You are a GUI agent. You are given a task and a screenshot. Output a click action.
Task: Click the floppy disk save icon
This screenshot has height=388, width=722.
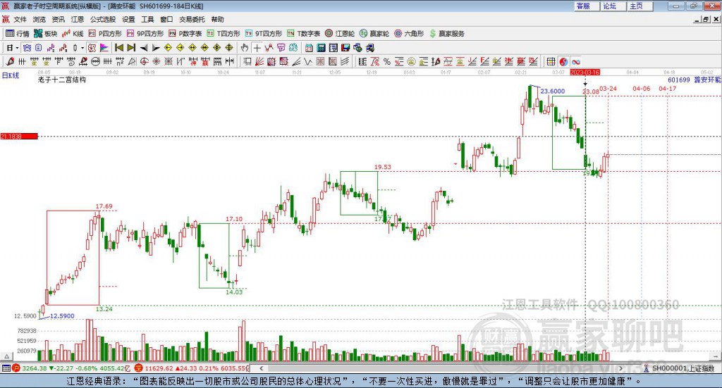tap(345, 48)
